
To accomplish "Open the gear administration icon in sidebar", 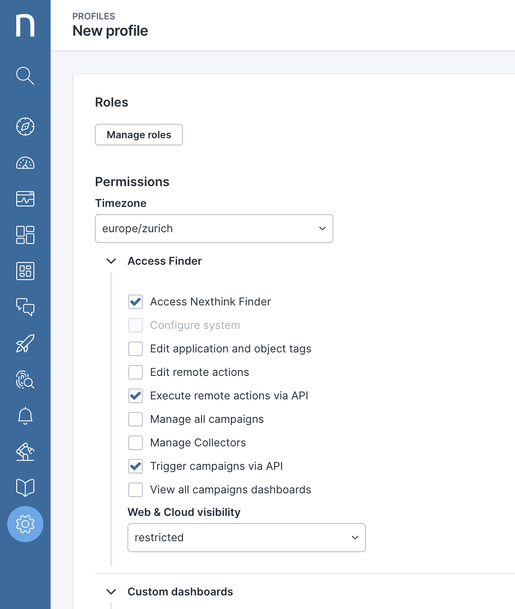I will (x=25, y=524).
